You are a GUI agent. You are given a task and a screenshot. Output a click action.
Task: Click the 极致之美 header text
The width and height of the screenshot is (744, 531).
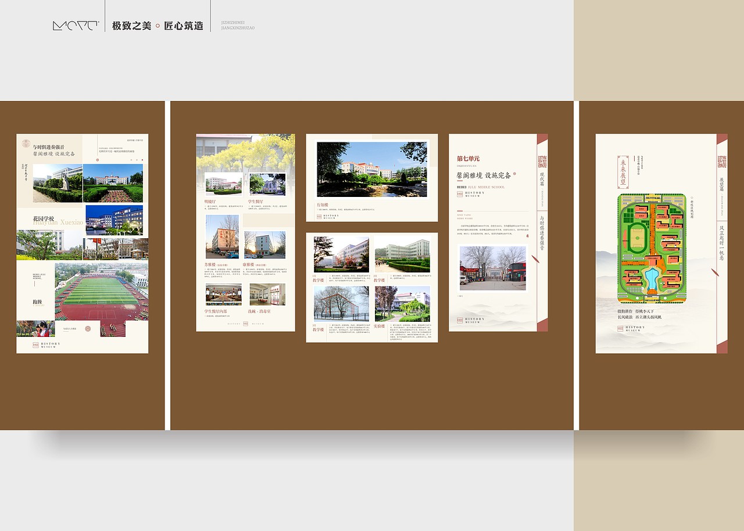pyautogui.click(x=131, y=26)
